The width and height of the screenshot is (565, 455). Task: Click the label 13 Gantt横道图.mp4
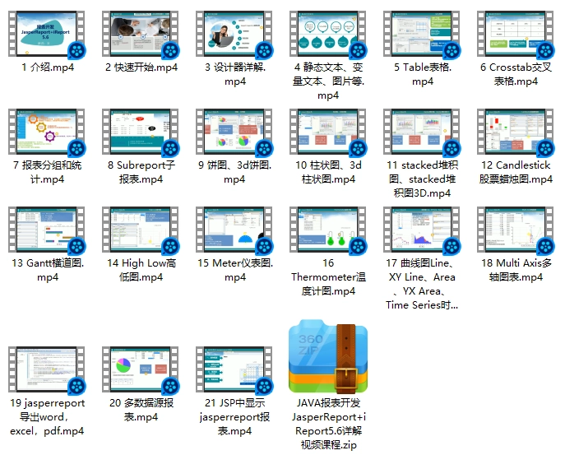pyautogui.click(x=48, y=270)
